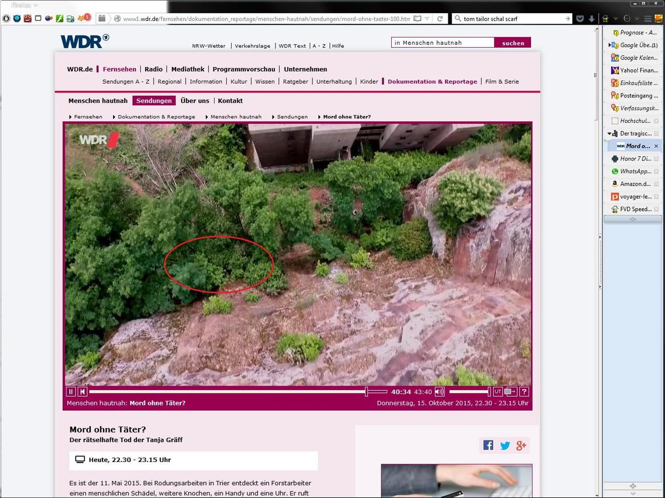Open the Verkehrslage link

252,46
